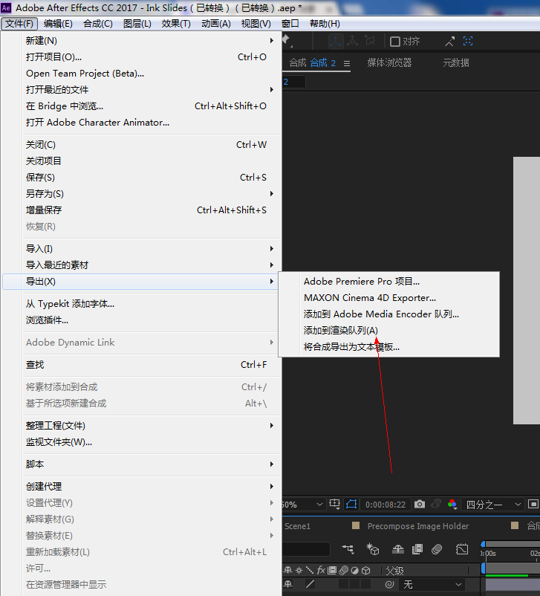
Task: Open the 四分之一 resolution dropdown
Action: click(x=493, y=505)
